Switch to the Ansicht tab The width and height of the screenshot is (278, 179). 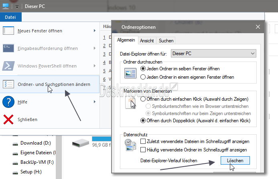tap(147, 41)
